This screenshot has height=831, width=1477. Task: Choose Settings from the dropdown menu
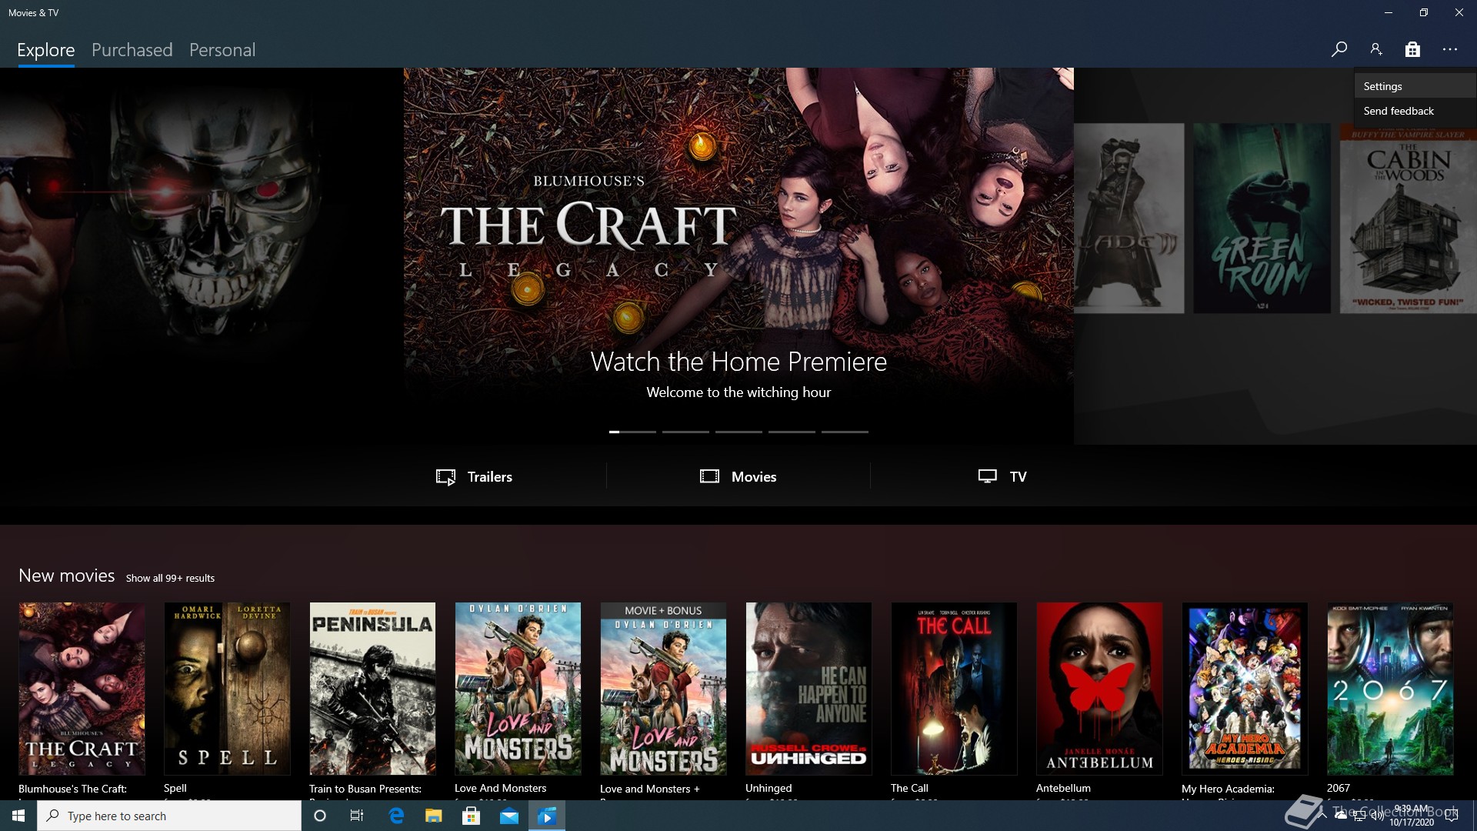click(x=1415, y=86)
